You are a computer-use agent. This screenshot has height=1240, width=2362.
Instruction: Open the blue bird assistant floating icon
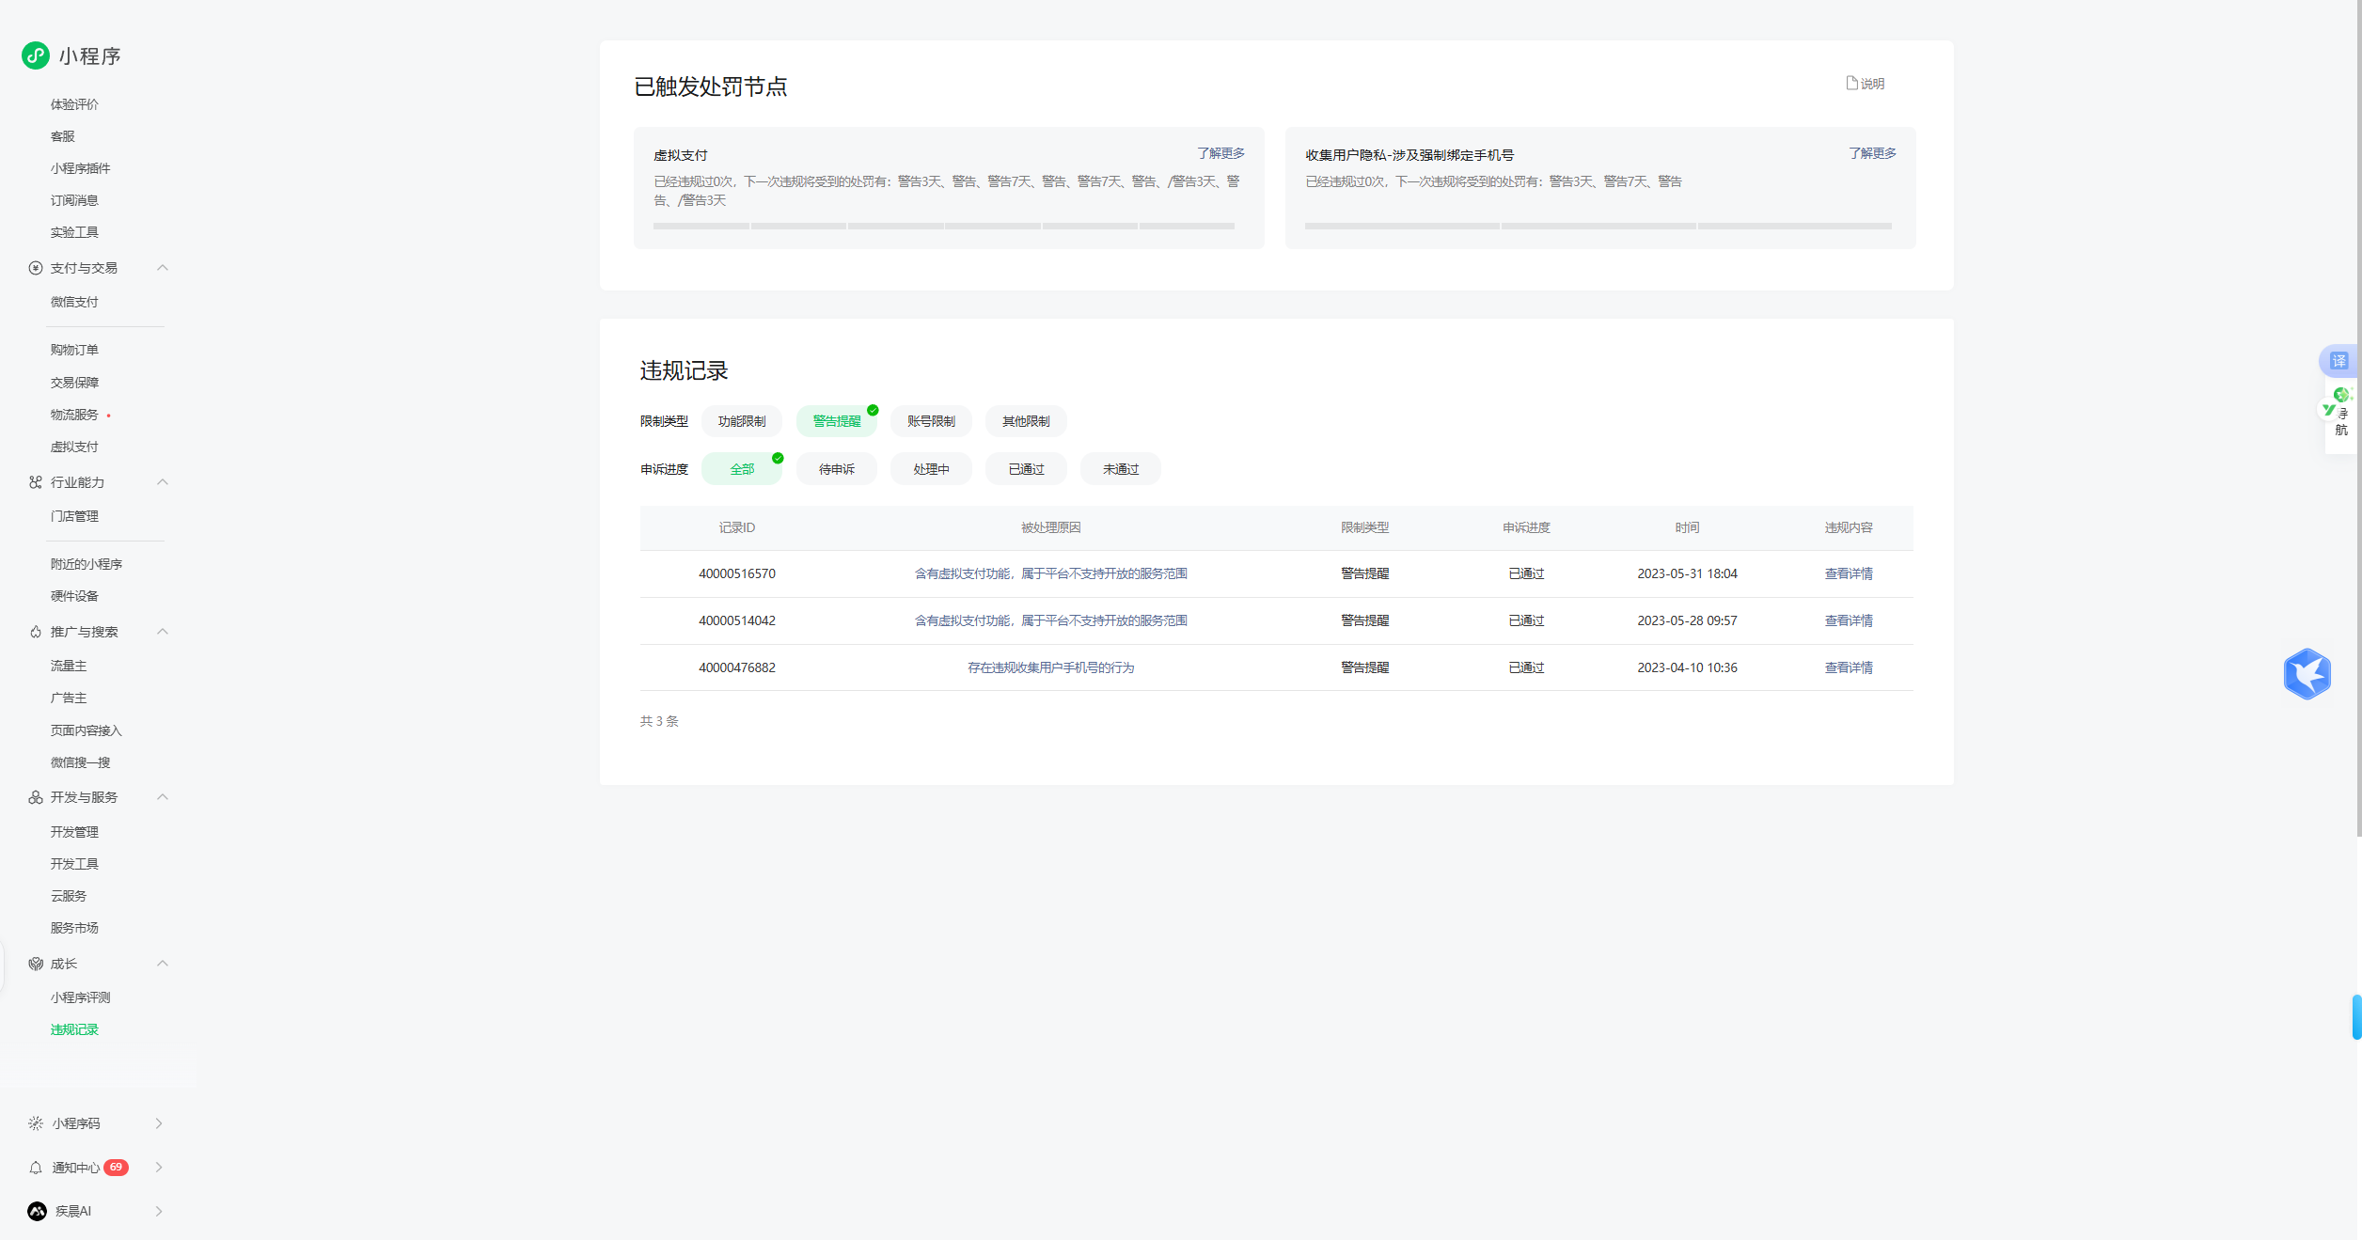(x=2307, y=673)
